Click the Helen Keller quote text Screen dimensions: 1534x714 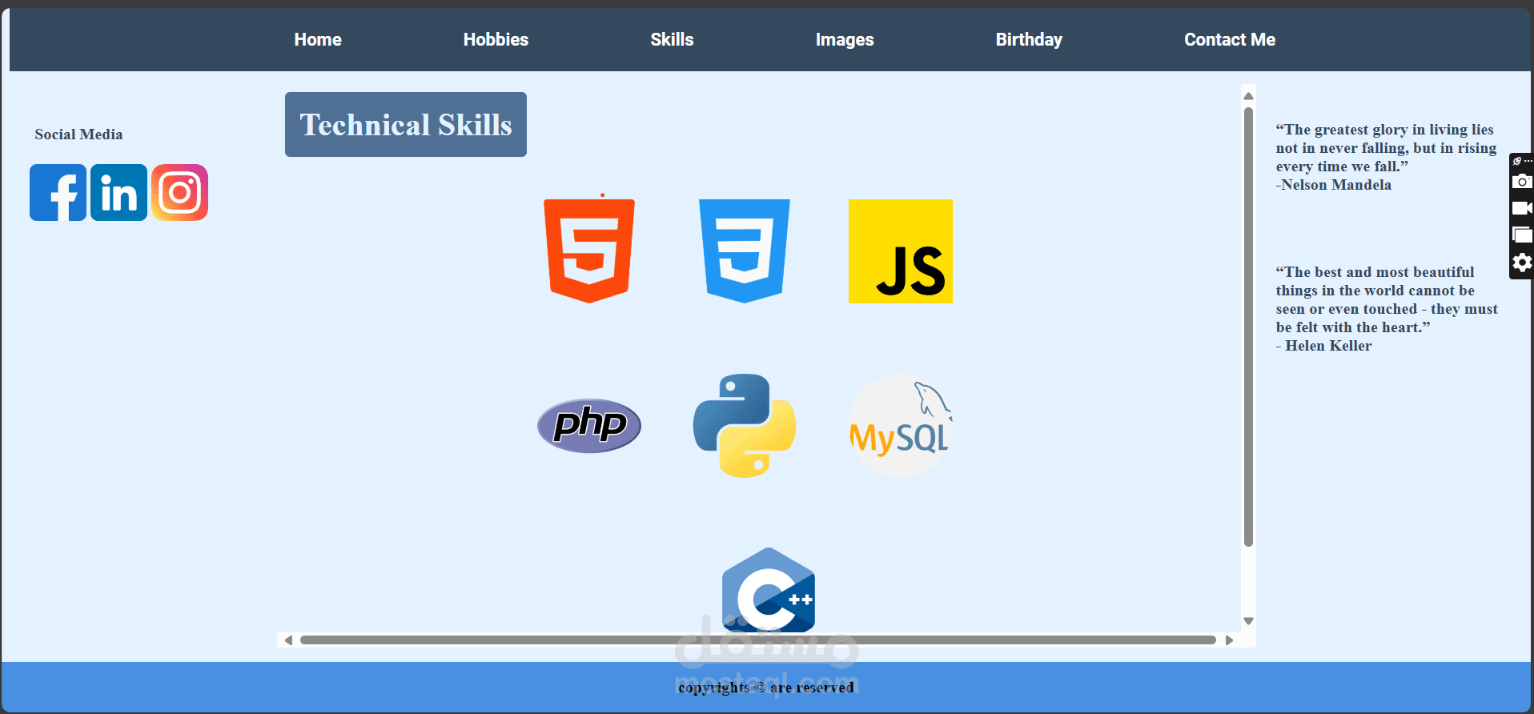pyautogui.click(x=1387, y=309)
